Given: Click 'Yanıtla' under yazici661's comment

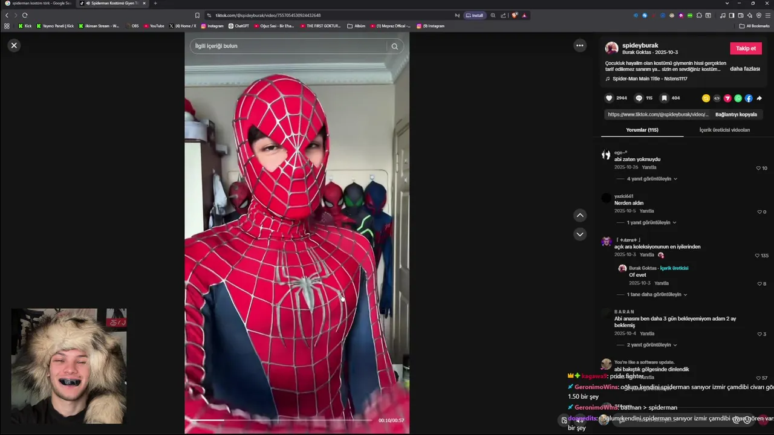Looking at the screenshot, I should click(x=646, y=211).
